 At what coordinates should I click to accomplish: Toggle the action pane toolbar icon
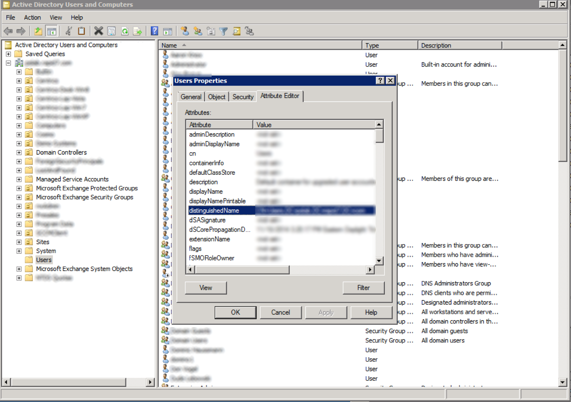tap(167, 31)
